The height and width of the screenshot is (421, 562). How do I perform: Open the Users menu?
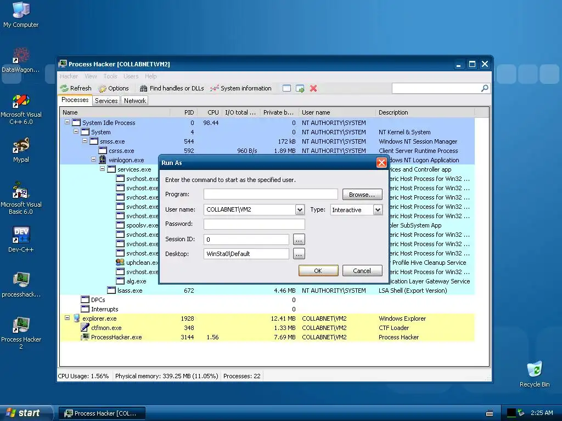[x=131, y=76]
